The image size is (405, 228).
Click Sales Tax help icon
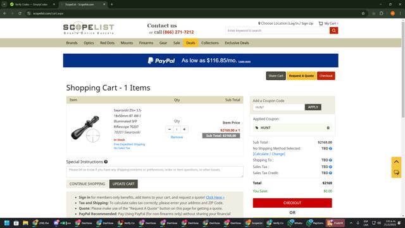(330, 167)
